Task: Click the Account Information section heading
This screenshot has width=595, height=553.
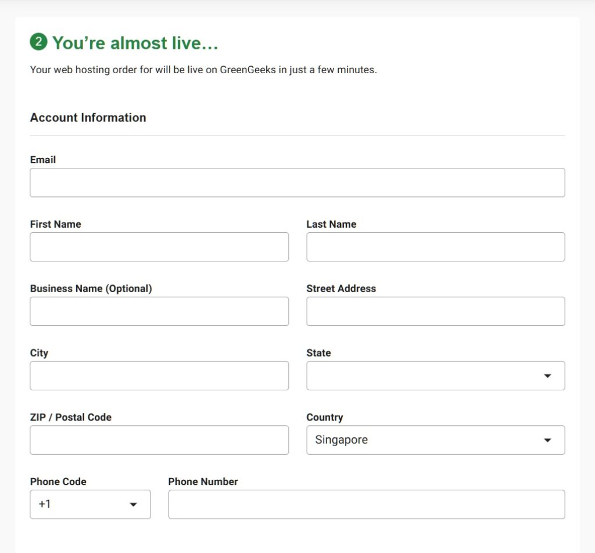Action: 88,117
